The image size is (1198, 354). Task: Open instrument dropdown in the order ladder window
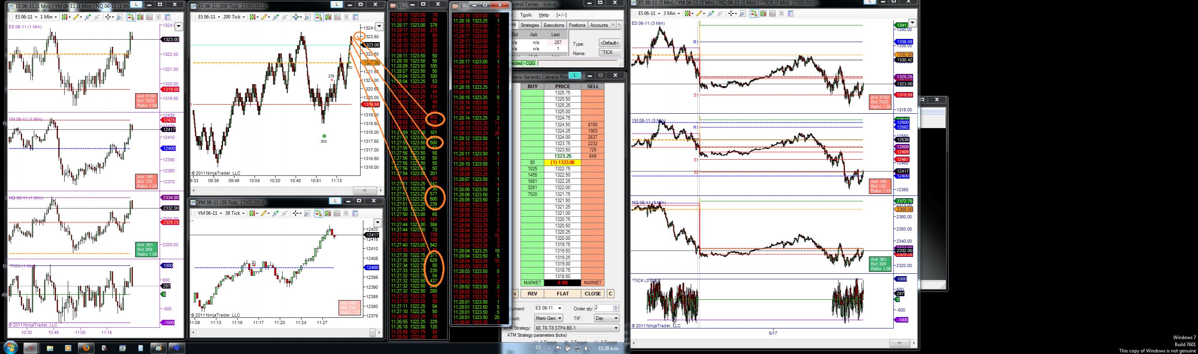[549, 308]
